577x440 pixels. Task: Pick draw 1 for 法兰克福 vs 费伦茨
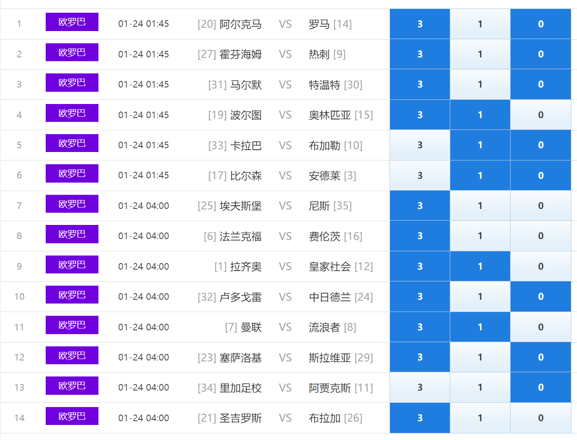click(x=480, y=236)
